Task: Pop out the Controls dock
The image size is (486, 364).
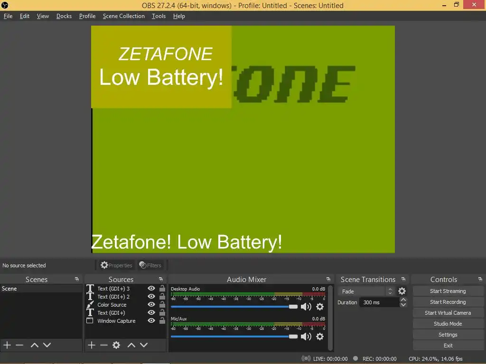Action: pos(480,279)
